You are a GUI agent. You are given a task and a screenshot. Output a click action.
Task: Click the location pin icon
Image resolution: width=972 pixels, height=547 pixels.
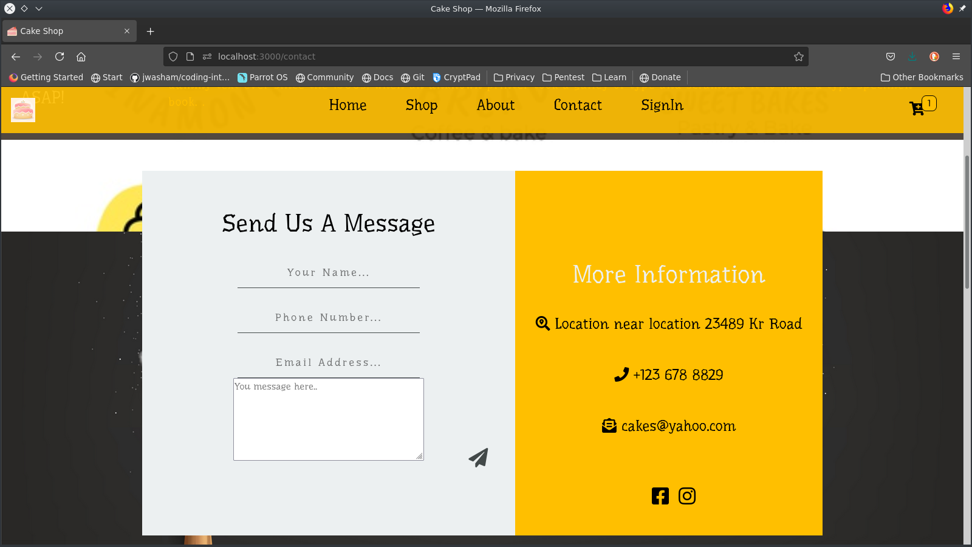click(x=542, y=323)
